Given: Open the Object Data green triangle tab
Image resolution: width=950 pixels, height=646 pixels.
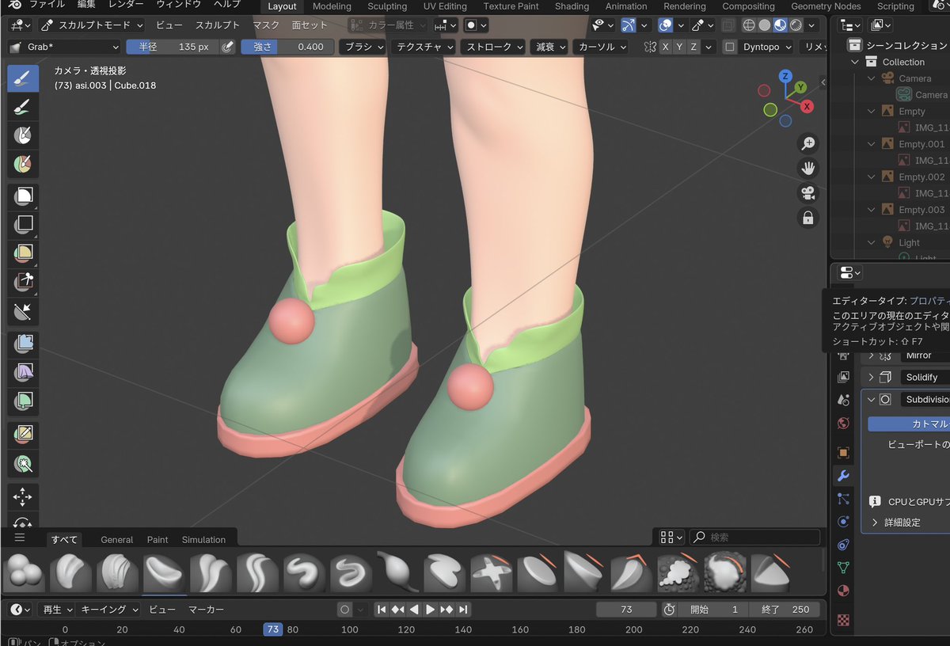Looking at the screenshot, I should 843,568.
